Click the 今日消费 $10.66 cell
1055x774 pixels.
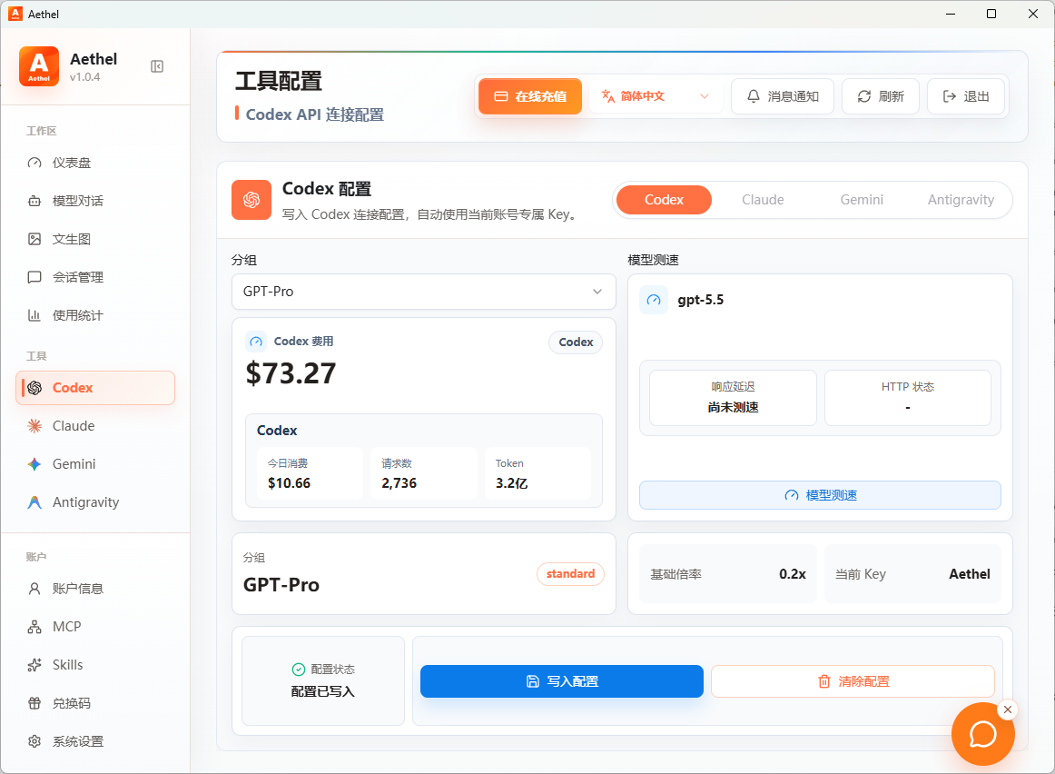[x=311, y=473]
